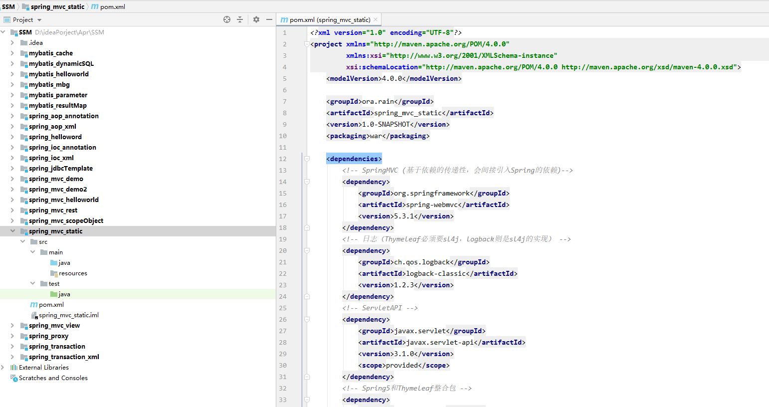This screenshot has height=407, width=769.
Task: Click the locate/select opened file icon
Action: tap(227, 19)
